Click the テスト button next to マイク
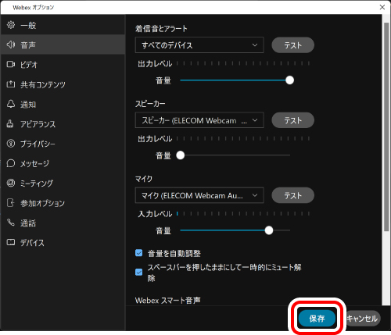 point(292,195)
